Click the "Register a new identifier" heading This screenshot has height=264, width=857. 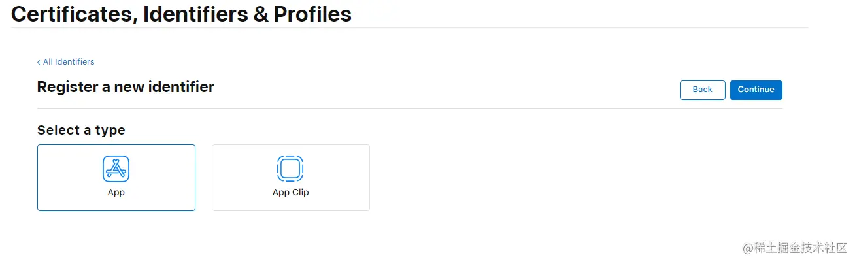(126, 87)
